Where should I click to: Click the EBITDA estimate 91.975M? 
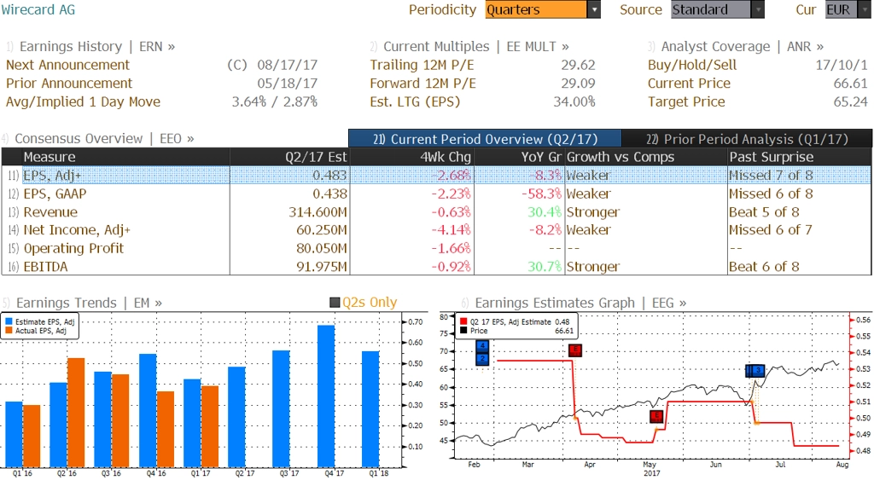[x=322, y=267]
